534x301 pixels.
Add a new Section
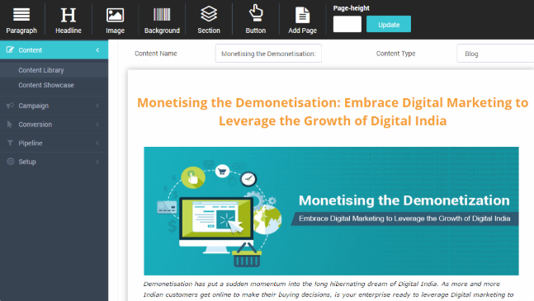[x=209, y=20]
